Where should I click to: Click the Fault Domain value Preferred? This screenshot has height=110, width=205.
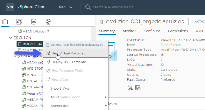(x=168, y=80)
